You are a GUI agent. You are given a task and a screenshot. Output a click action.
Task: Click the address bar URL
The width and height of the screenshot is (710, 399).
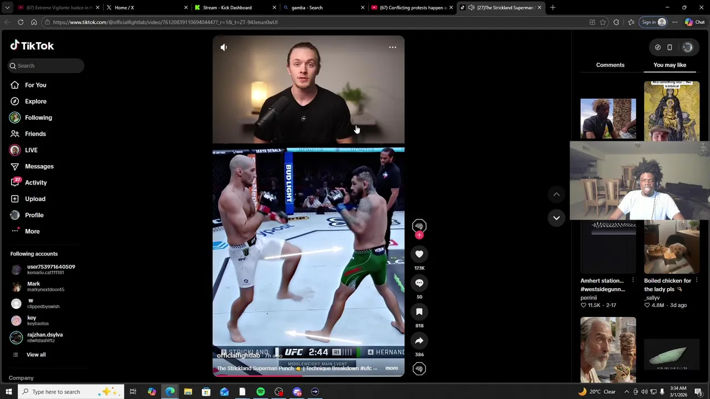[x=165, y=22]
